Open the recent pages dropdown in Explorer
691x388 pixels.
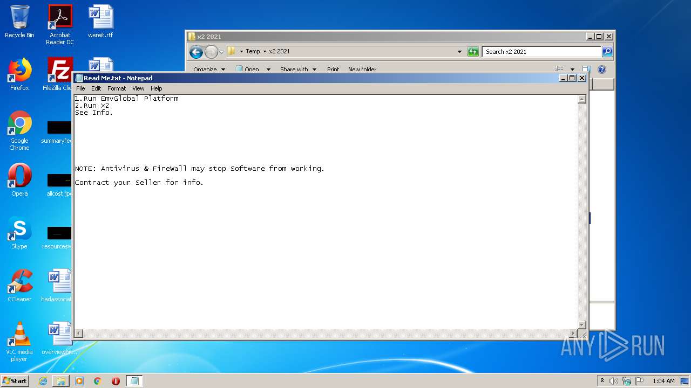click(x=221, y=52)
